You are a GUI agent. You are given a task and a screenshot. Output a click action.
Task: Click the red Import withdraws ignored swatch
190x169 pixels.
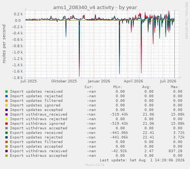[6, 124]
